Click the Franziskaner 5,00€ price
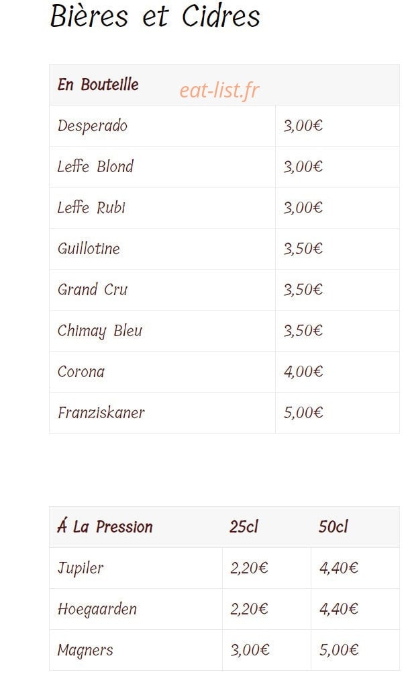This screenshot has width=404, height=687. [x=303, y=413]
